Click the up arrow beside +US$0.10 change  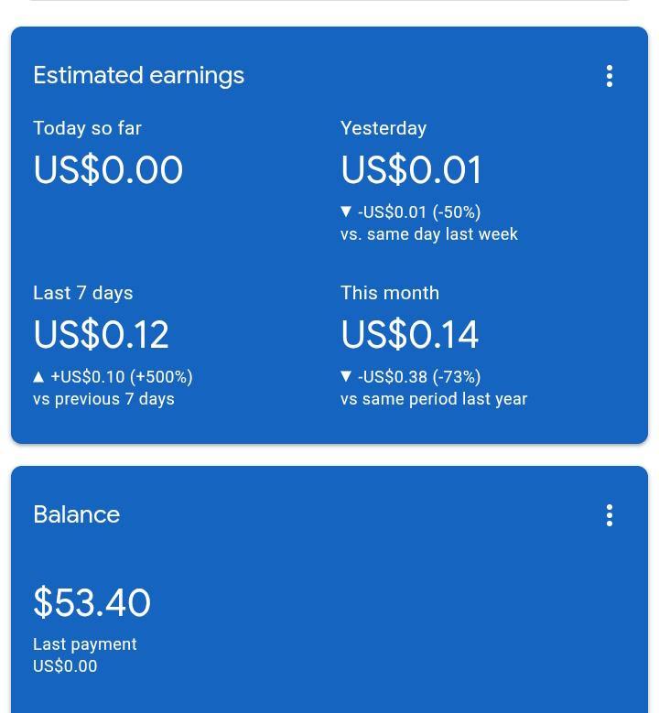pos(38,376)
